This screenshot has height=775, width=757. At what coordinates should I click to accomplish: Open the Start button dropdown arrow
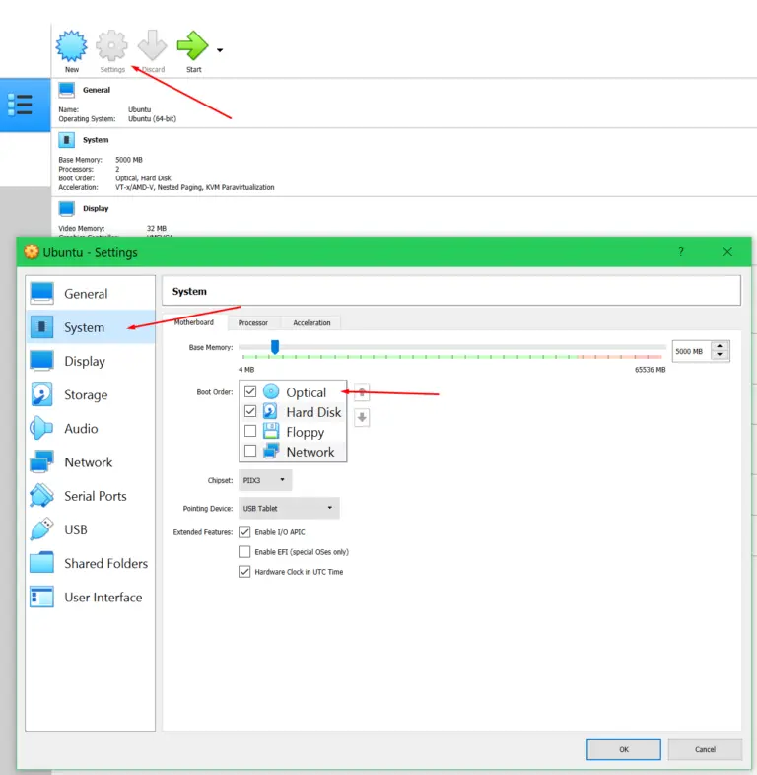coord(220,50)
